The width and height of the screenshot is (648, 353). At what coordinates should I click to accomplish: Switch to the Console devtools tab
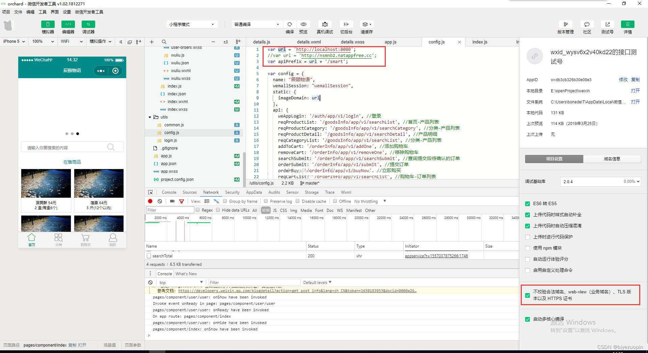point(169,192)
